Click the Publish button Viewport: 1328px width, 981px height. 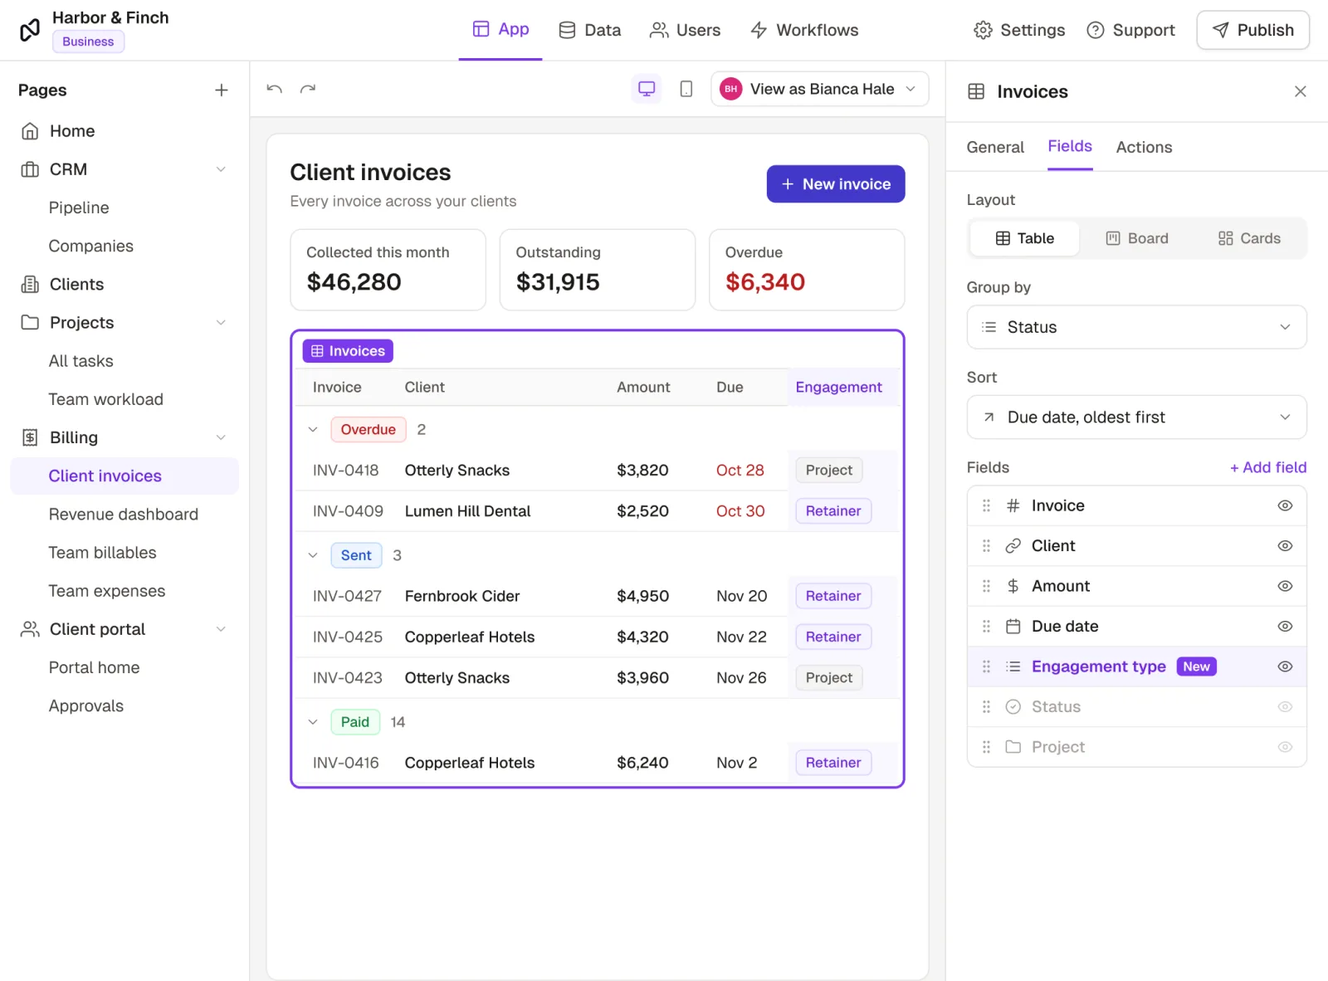tap(1253, 31)
